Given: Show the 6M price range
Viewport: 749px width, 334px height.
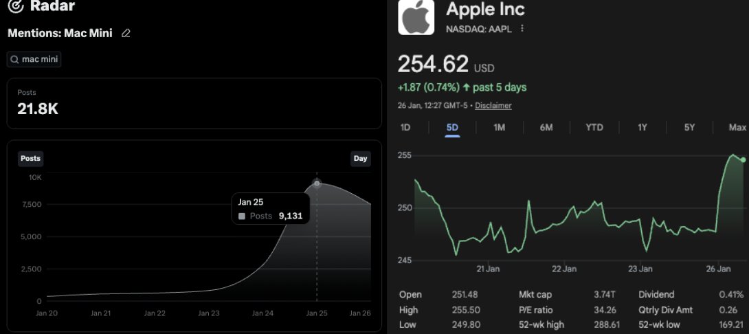Looking at the screenshot, I should [546, 127].
